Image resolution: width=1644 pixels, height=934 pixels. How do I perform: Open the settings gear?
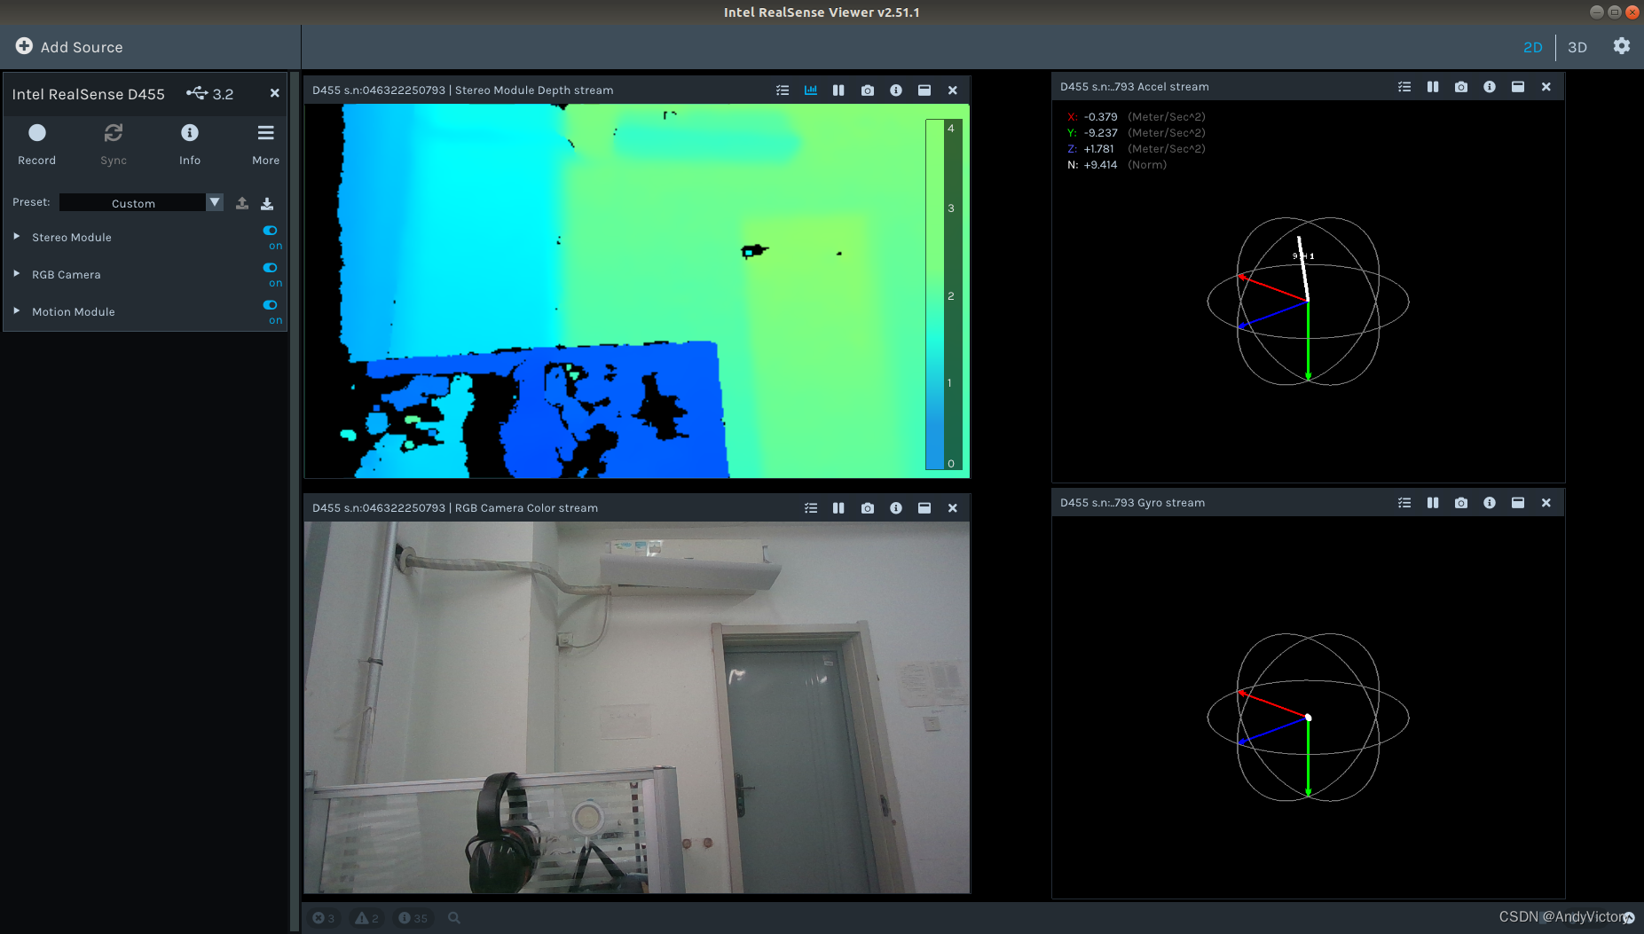(x=1622, y=46)
